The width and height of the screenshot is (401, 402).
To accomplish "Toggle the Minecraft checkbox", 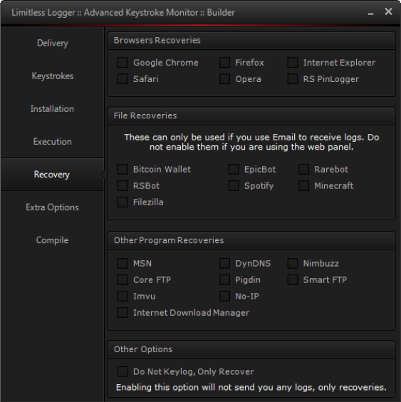I will point(303,185).
